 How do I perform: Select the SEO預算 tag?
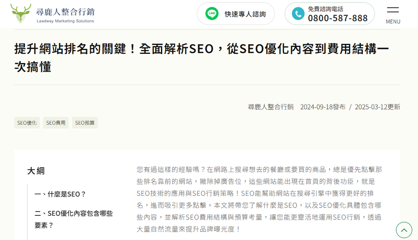[84, 123]
